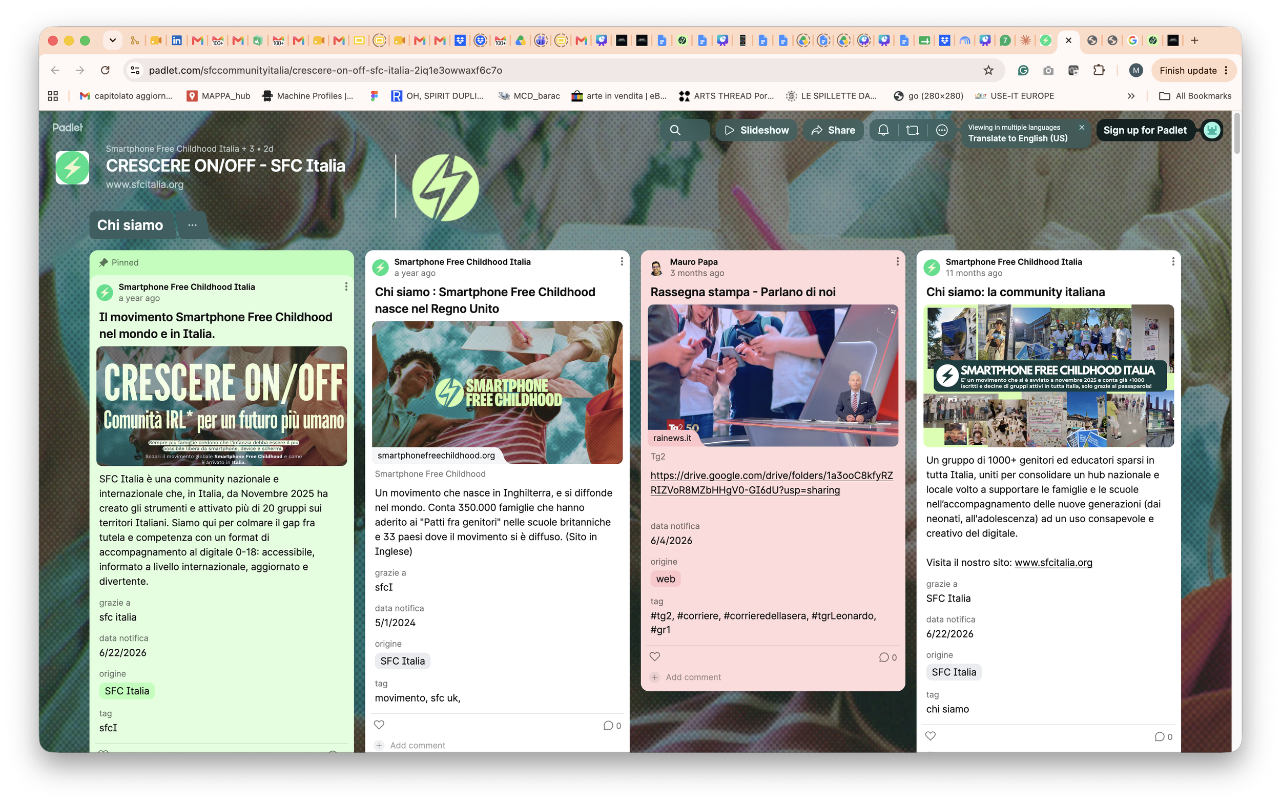Open the capitolato aggiorn... bookmark

tap(126, 96)
